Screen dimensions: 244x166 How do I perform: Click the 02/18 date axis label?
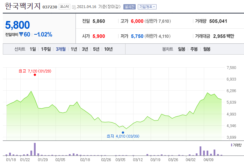point(85,160)
